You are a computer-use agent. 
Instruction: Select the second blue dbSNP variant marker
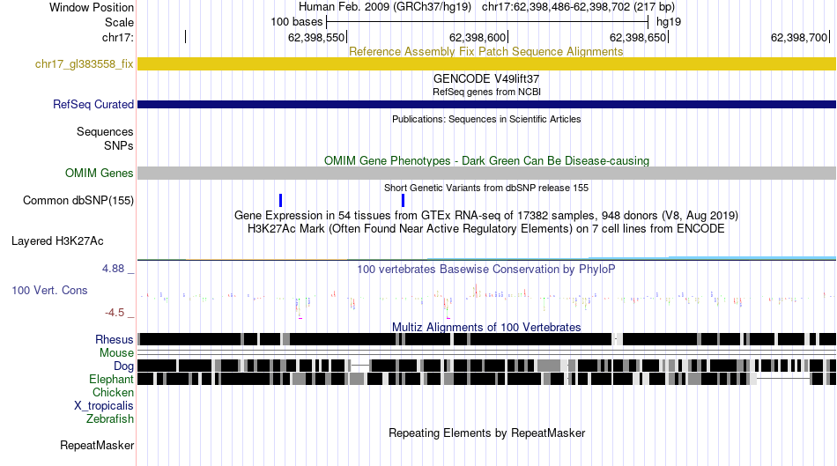403,201
